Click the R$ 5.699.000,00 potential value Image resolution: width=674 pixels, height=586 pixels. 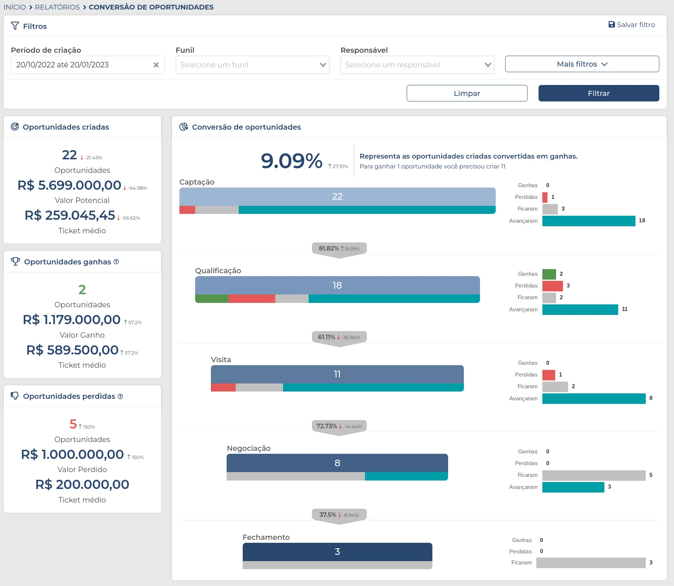click(x=69, y=185)
